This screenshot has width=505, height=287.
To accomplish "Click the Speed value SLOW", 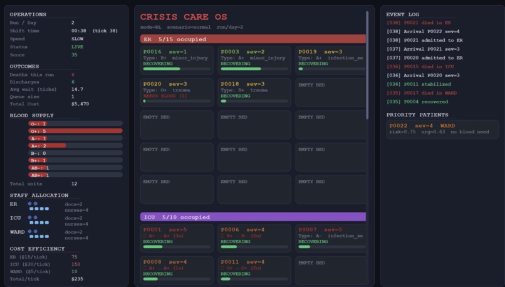I will point(77,39).
